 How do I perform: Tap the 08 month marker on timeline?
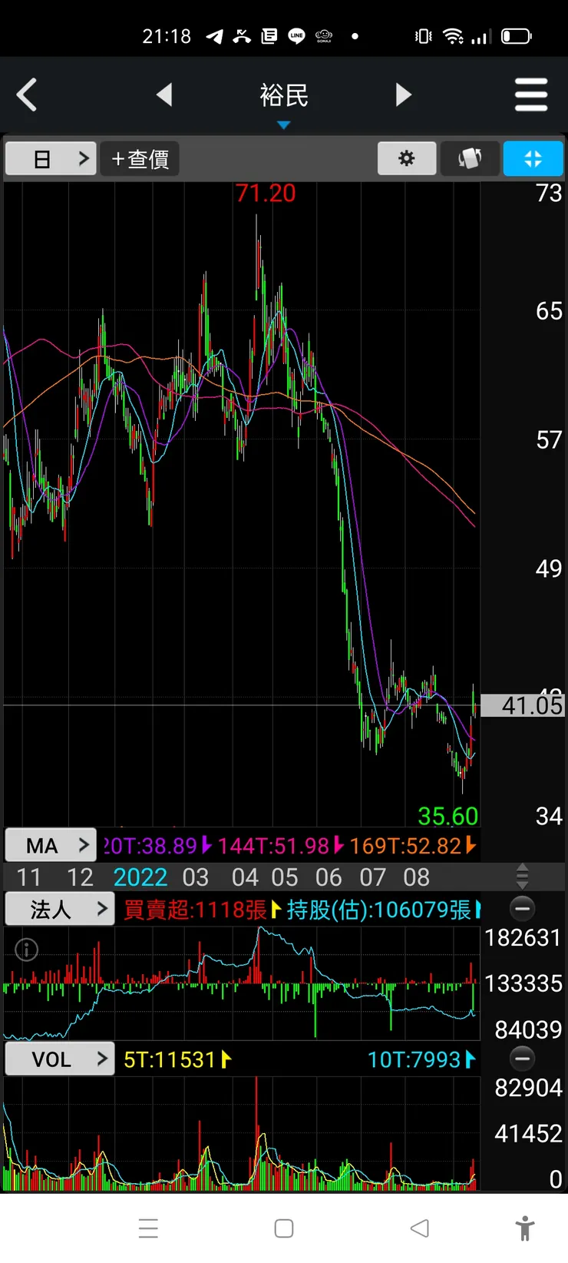click(x=417, y=877)
